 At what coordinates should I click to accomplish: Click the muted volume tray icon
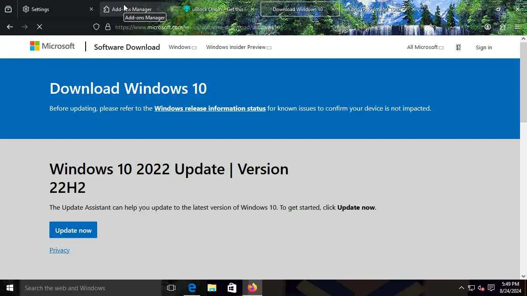click(481, 288)
